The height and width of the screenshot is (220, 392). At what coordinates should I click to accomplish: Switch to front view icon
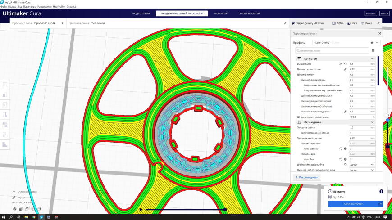point(21,209)
